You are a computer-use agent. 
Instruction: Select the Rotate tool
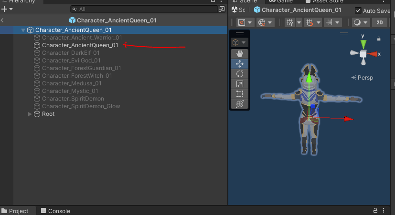tap(240, 74)
